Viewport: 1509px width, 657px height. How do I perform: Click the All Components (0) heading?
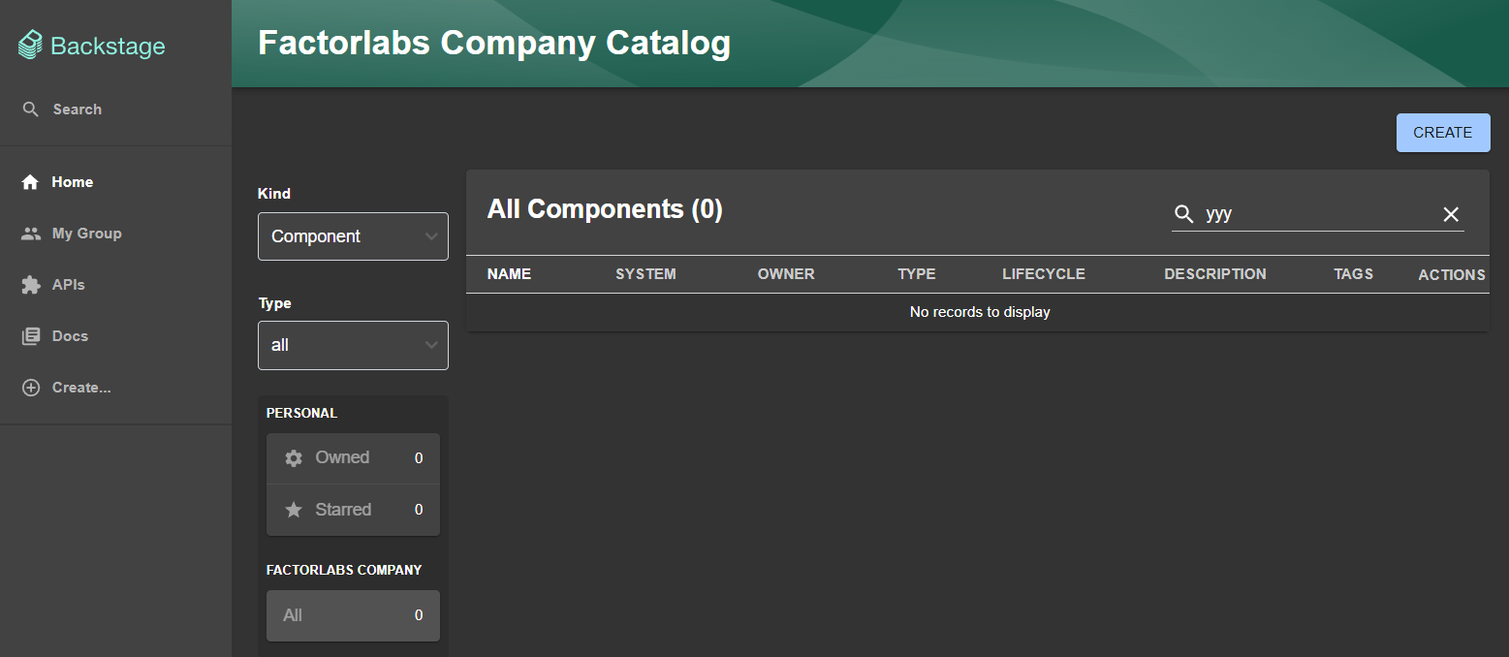pos(605,209)
